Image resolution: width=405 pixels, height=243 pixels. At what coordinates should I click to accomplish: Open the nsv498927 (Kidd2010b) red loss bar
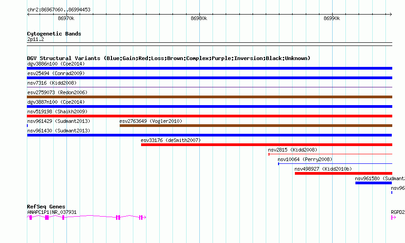pos(344,173)
